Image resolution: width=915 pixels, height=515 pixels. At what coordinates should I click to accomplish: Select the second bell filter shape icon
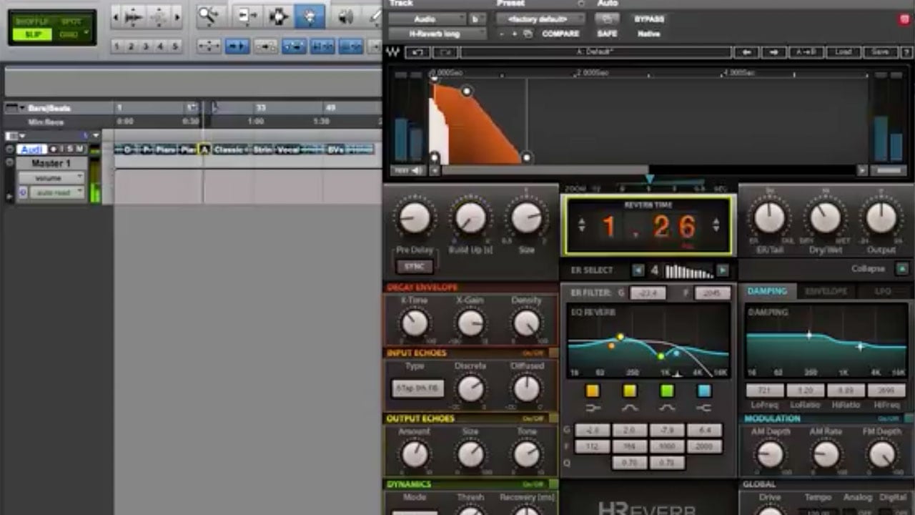click(667, 408)
